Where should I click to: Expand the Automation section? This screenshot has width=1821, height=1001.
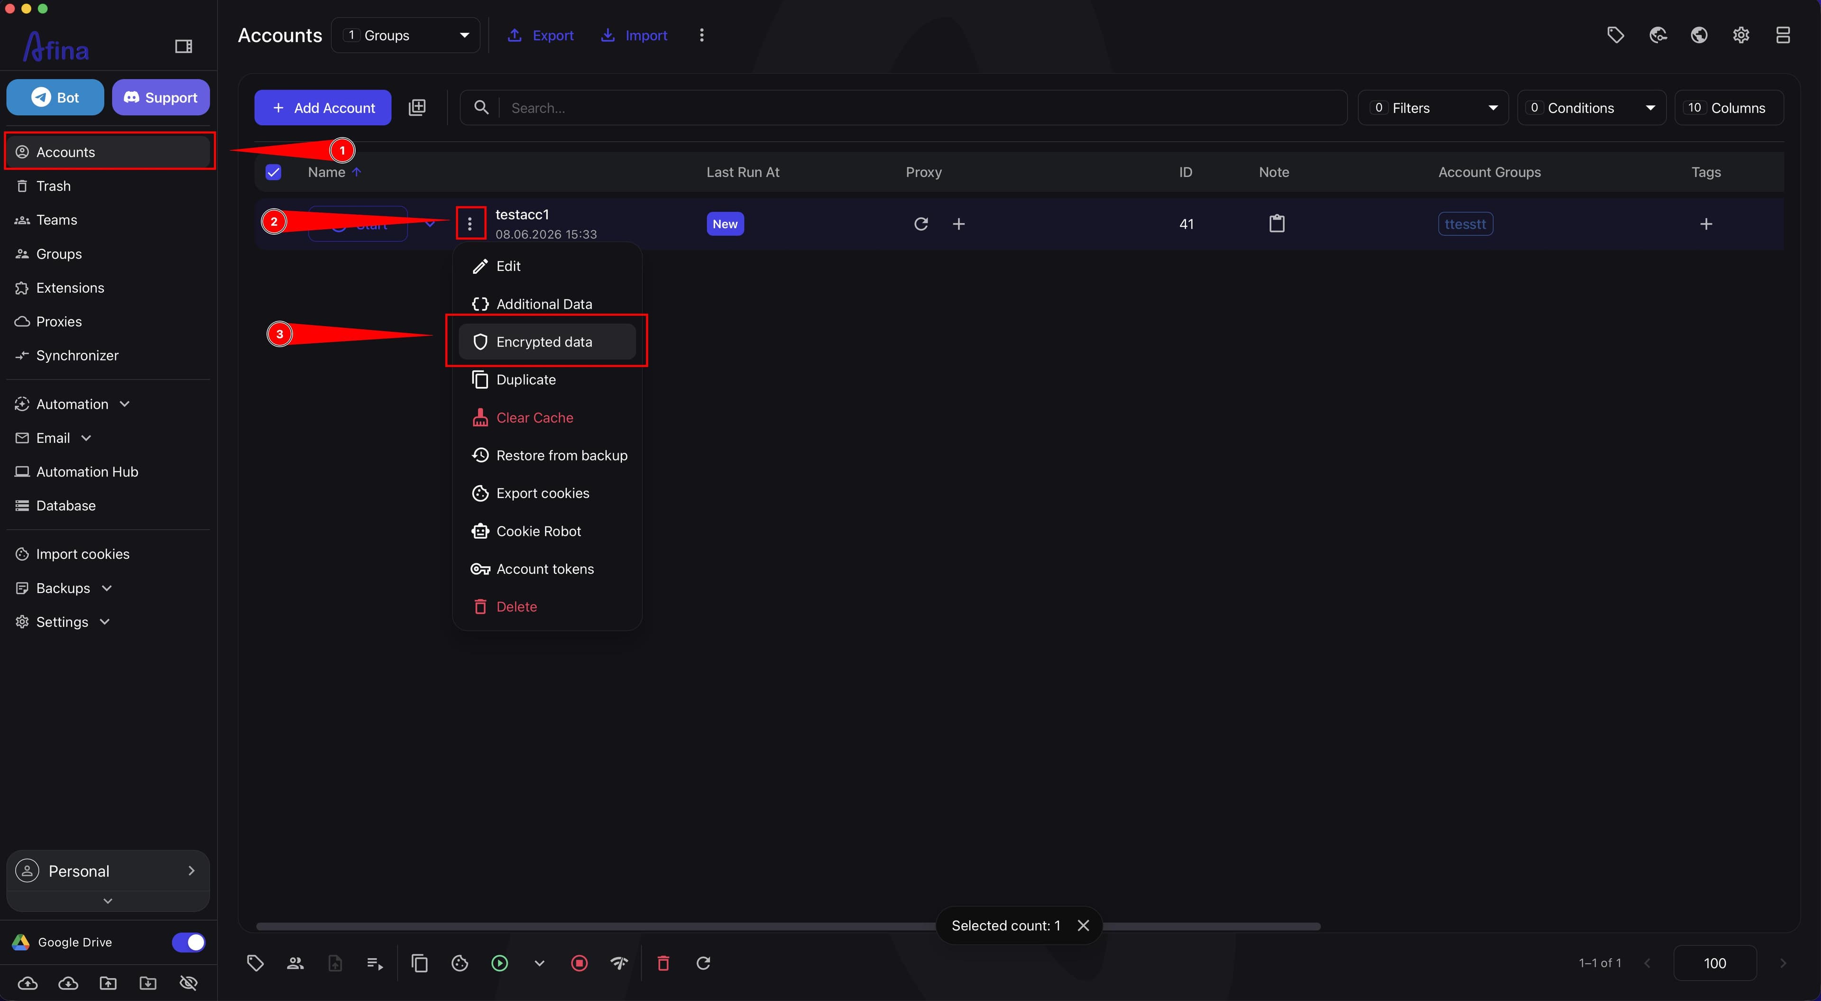108,404
